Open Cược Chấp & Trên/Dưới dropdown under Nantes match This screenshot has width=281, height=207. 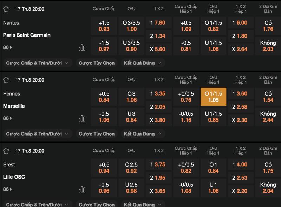(x=38, y=63)
